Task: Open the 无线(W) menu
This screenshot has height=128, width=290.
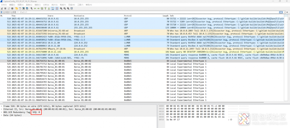Action: click(x=72, y=5)
